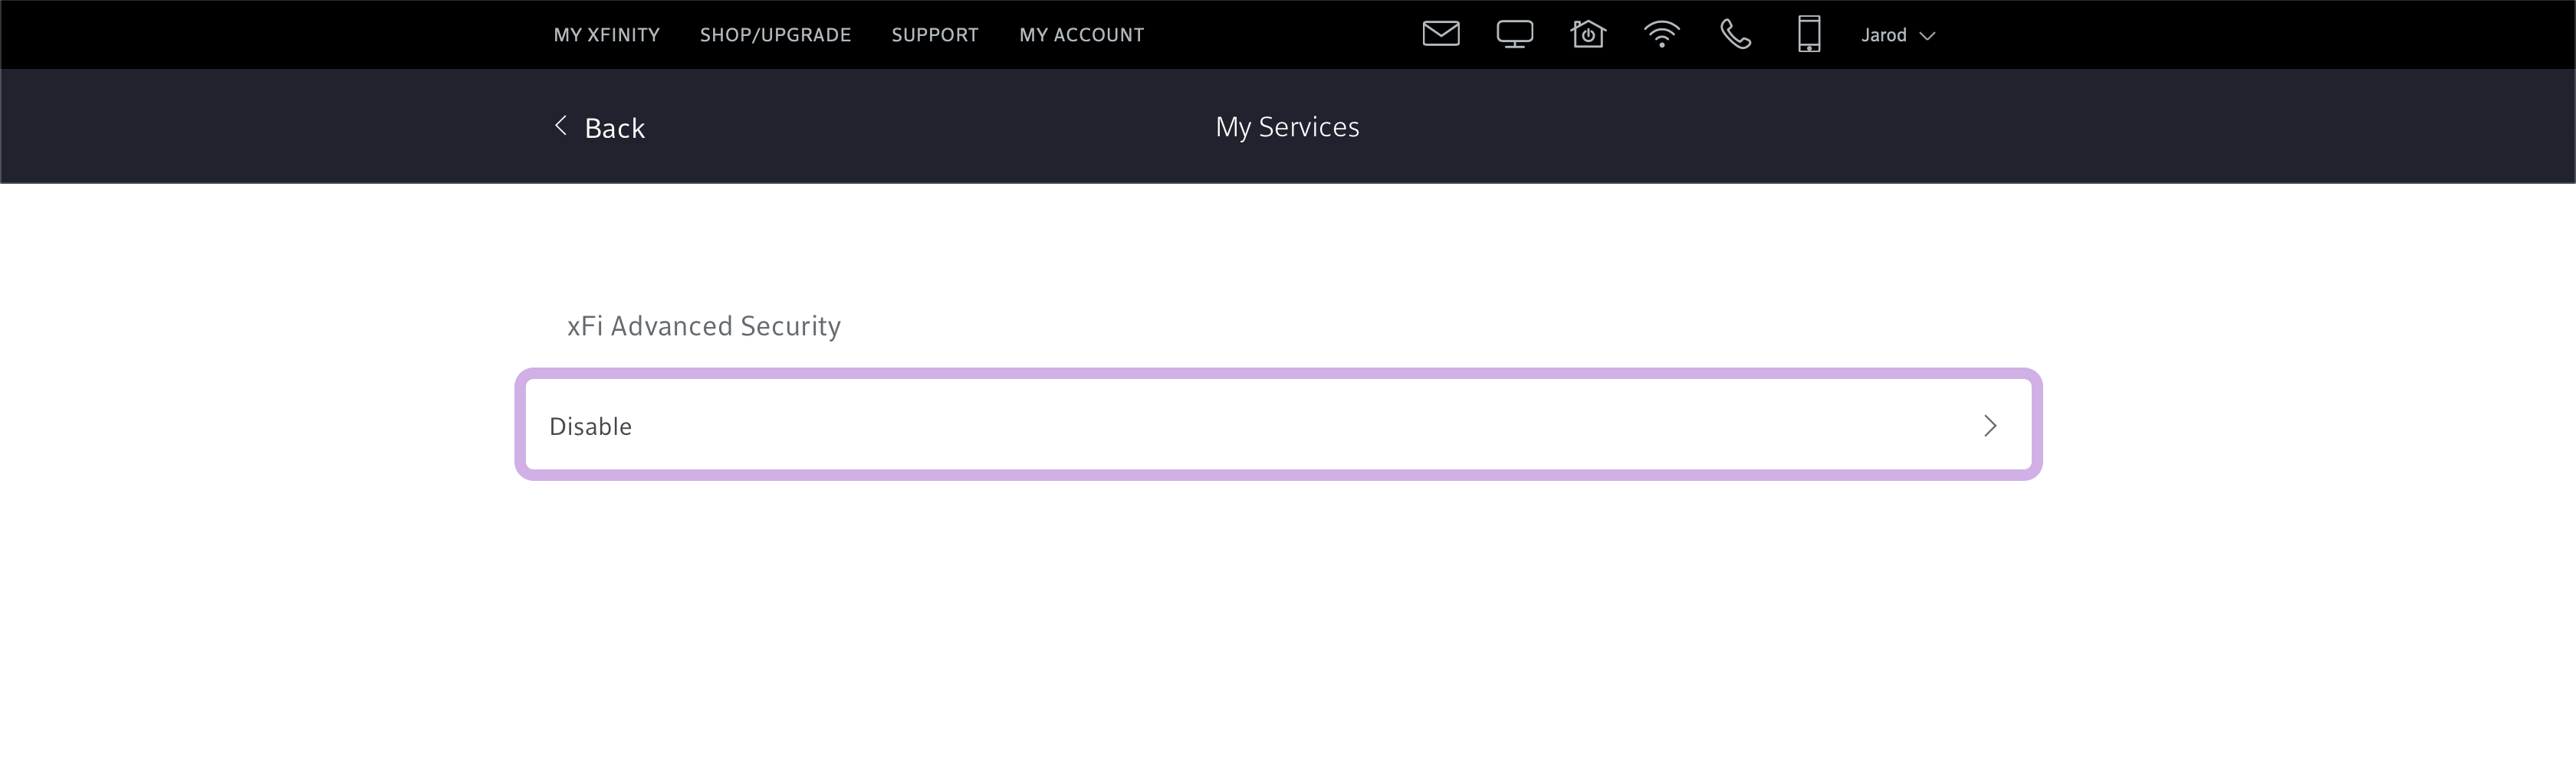
Task: Open the SUPPORT menu item
Action: pos(934,35)
